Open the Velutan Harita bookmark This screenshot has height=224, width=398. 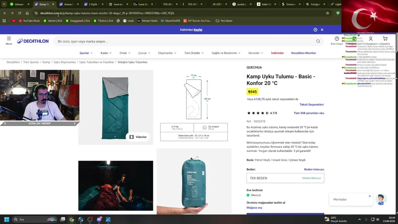(147, 21)
